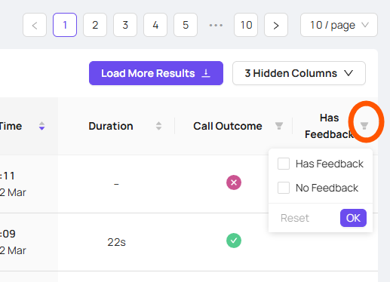Select page 5 in pagination

point(186,25)
